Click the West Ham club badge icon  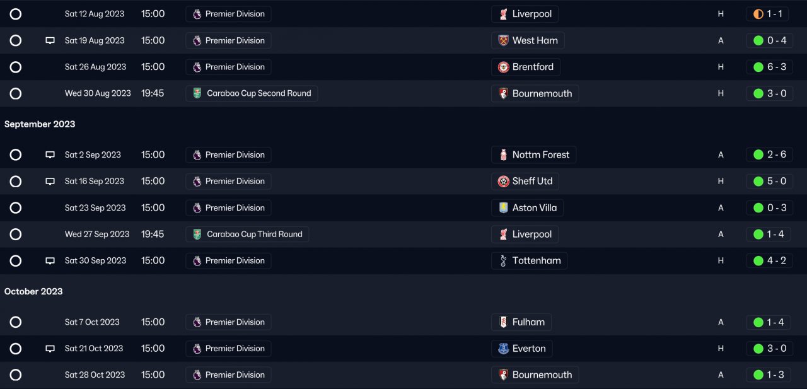[x=503, y=40]
